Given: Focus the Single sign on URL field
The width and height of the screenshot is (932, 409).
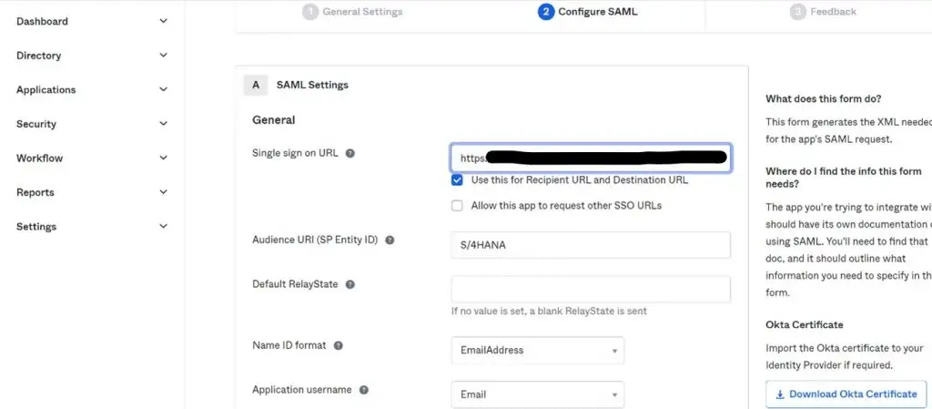Looking at the screenshot, I should [x=591, y=158].
